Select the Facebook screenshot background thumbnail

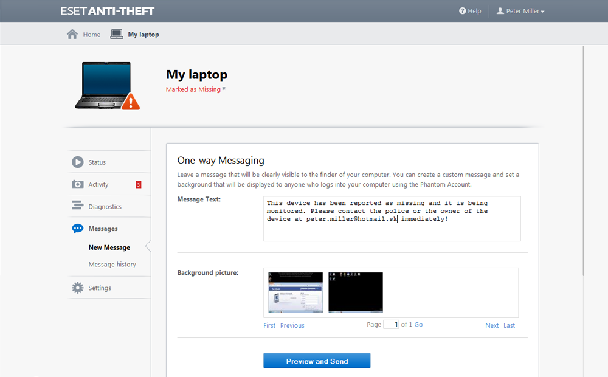[295, 292]
